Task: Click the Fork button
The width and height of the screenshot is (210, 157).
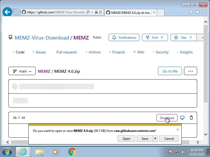Action: click(x=155, y=37)
